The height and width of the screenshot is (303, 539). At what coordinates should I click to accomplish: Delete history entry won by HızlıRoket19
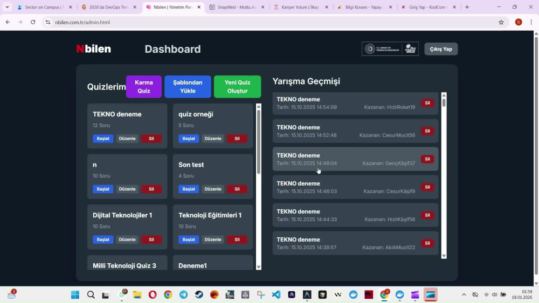[x=427, y=103]
